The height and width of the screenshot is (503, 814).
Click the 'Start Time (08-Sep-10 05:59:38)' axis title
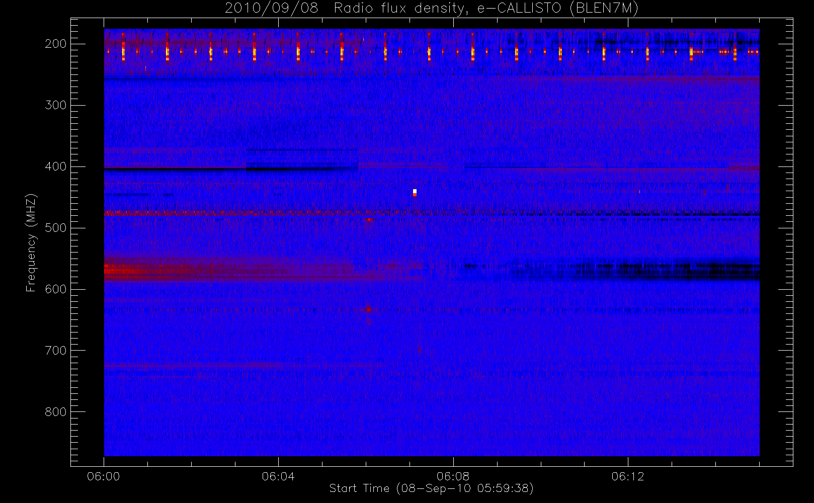(431, 488)
